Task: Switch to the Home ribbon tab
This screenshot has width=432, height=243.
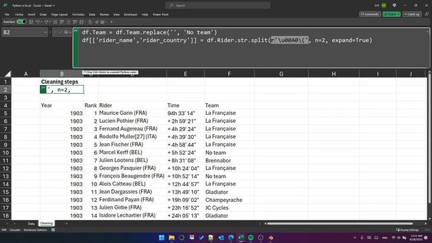Action: pos(19,14)
